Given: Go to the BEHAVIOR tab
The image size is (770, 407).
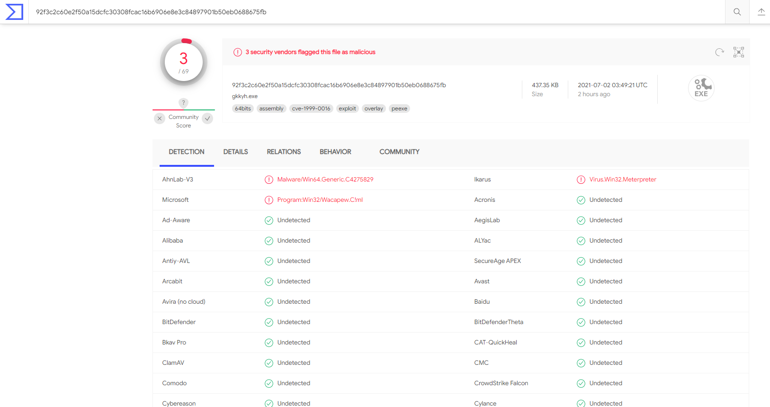Looking at the screenshot, I should click(335, 152).
